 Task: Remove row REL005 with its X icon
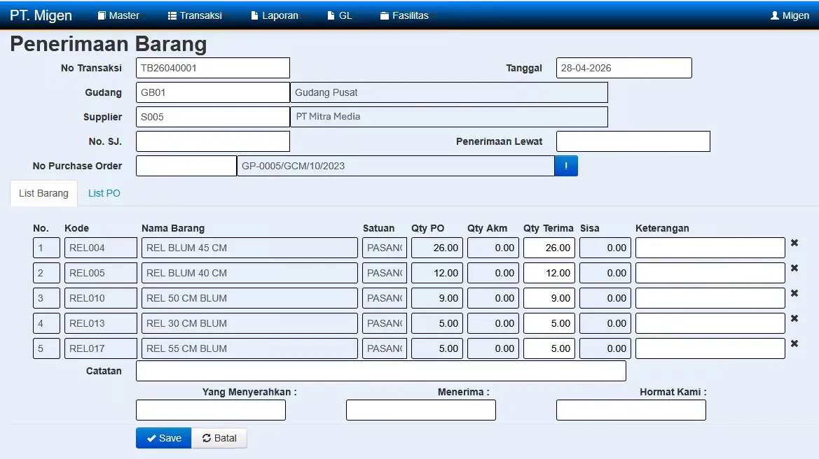point(794,267)
